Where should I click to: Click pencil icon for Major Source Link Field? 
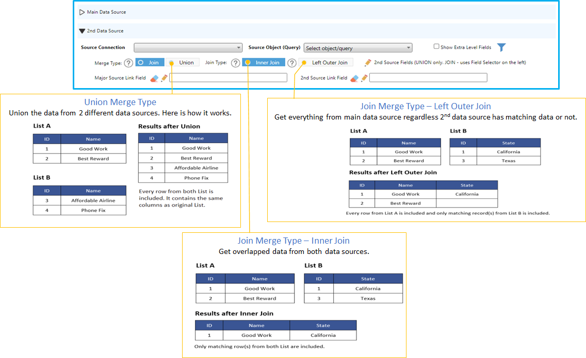pyautogui.click(x=164, y=78)
